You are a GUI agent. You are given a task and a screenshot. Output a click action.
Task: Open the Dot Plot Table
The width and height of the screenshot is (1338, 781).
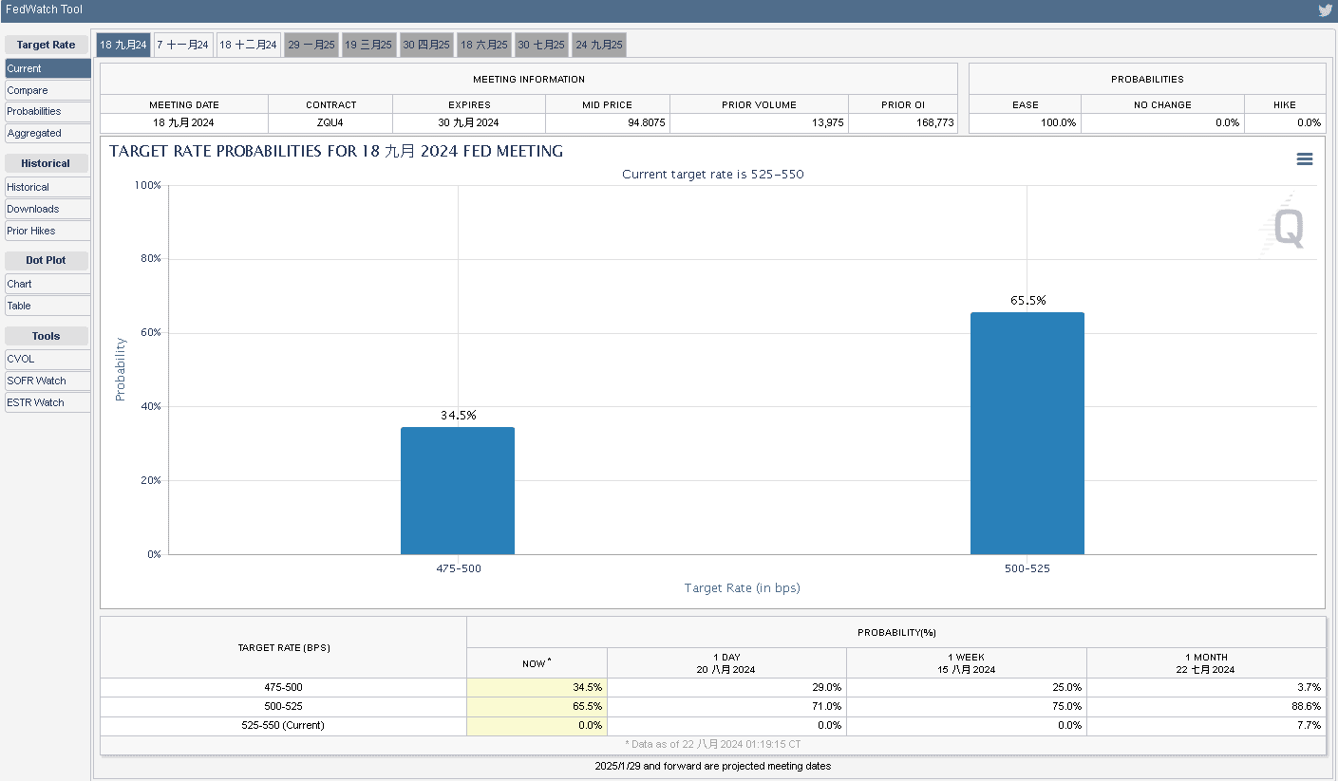pyautogui.click(x=47, y=306)
